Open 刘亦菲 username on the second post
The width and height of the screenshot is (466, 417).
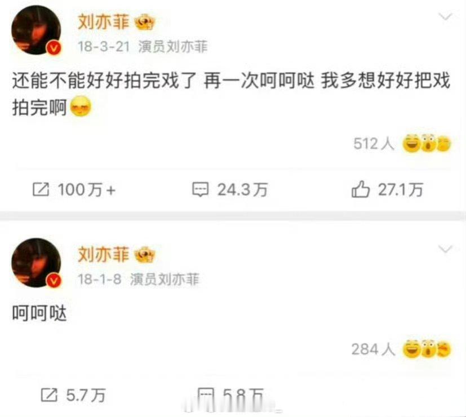point(104,255)
